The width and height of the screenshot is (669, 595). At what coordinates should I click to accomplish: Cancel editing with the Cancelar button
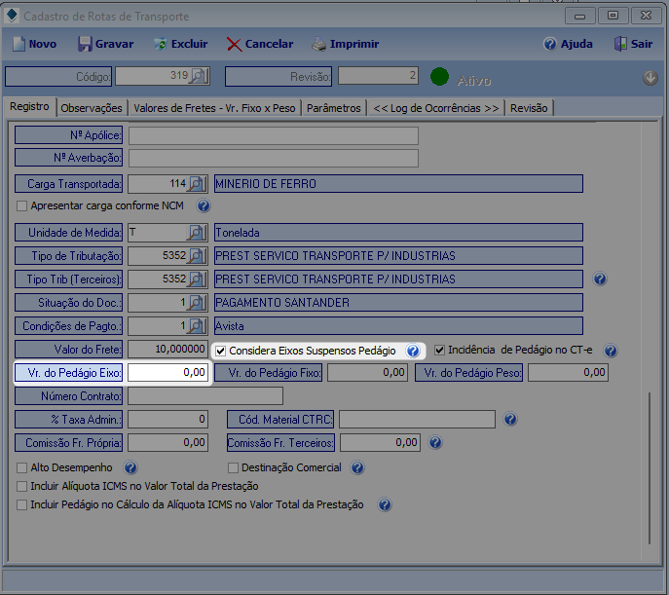pyautogui.click(x=260, y=44)
